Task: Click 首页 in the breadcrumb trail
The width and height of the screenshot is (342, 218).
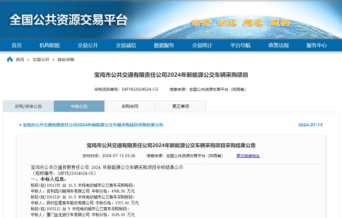Action: tap(19, 59)
